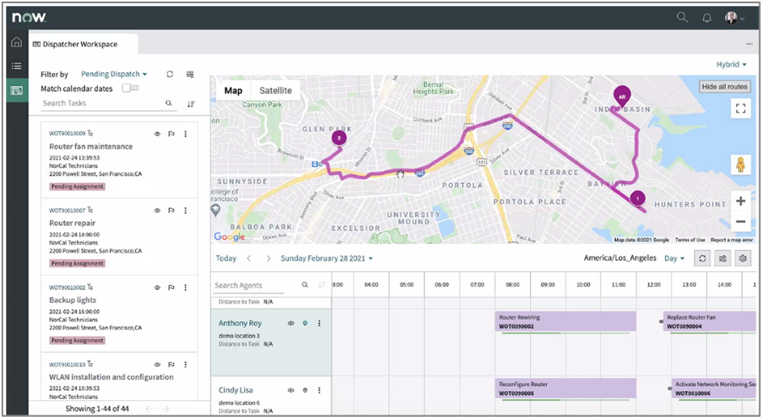
Task: Show Anthony Roy location pin
Action: click(x=305, y=323)
